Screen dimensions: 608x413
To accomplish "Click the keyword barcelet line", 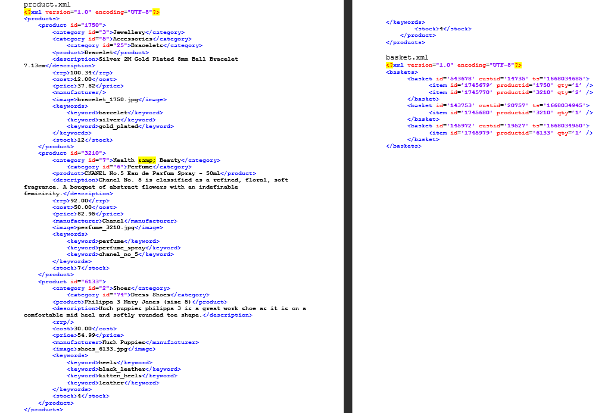I will coord(115,113).
